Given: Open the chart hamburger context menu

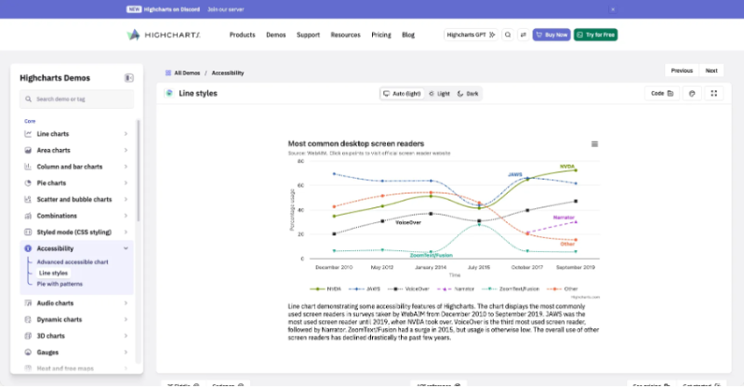Looking at the screenshot, I should (594, 144).
